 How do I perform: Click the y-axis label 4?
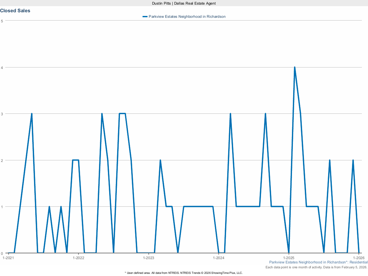2,67
